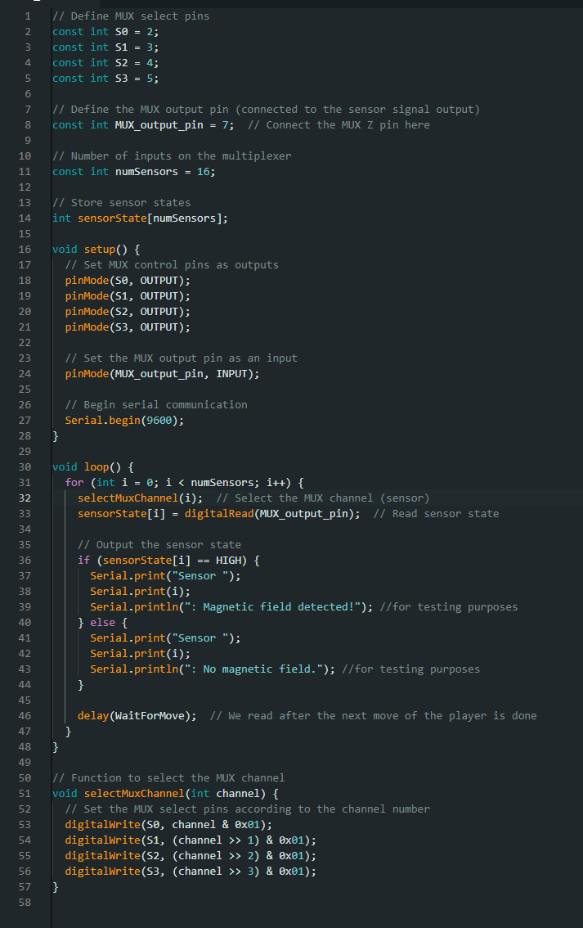Image resolution: width=583 pixels, height=928 pixels.
Task: Click 'pinMode(S0, OUTPUT);' line
Action: click(128, 281)
